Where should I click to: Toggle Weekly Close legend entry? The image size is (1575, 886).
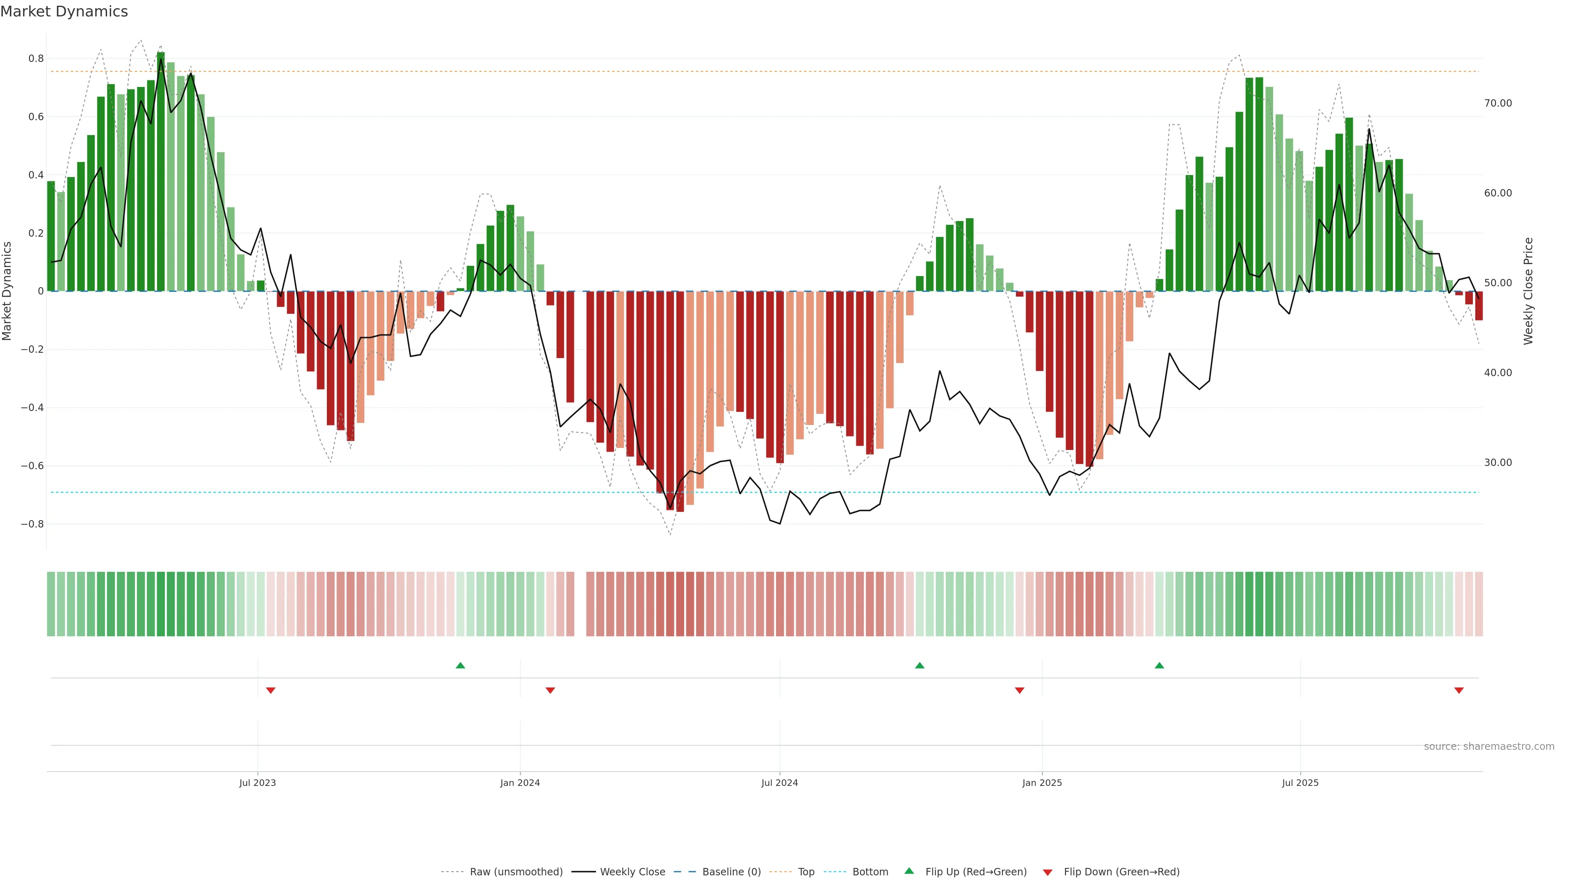click(632, 872)
